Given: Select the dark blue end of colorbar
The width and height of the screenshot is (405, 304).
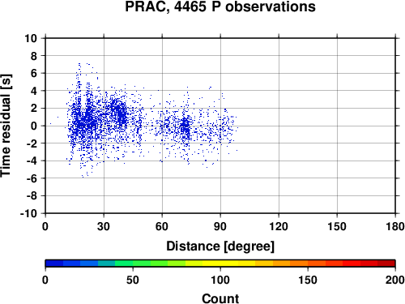Looking at the screenshot, I should tap(54, 263).
